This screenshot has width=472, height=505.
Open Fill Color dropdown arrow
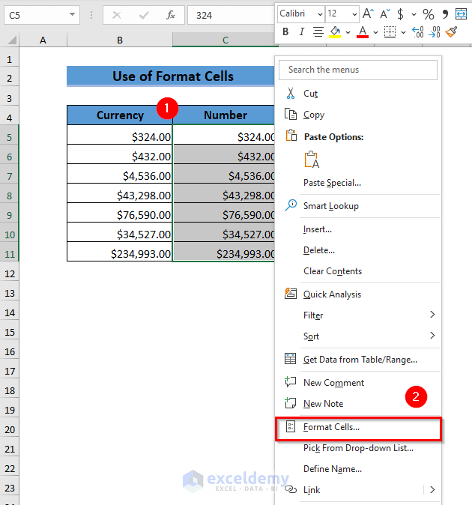[348, 32]
